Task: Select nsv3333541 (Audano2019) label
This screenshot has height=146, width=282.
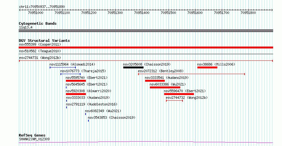Action: [167, 78]
